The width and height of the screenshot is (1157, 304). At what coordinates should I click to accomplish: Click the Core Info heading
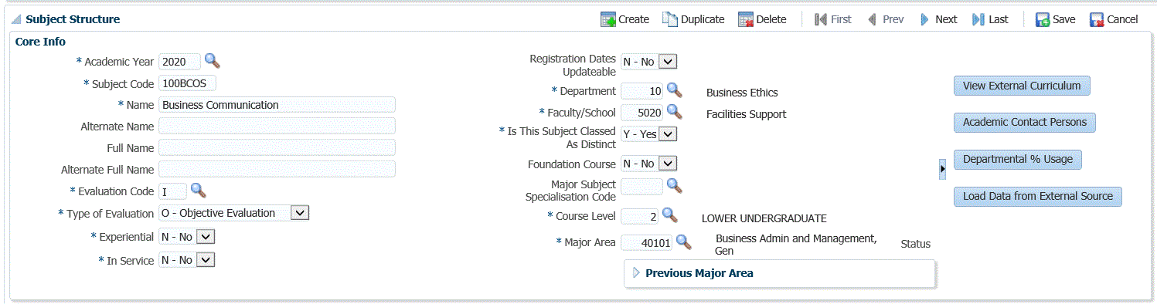pyautogui.click(x=40, y=42)
